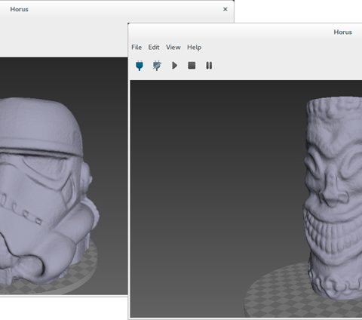The width and height of the screenshot is (362, 320).
Task: Click the front window's Horus title
Action: [342, 32]
